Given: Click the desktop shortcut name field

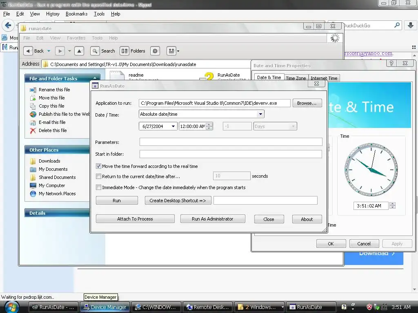Looking at the screenshot, I should [265, 201].
